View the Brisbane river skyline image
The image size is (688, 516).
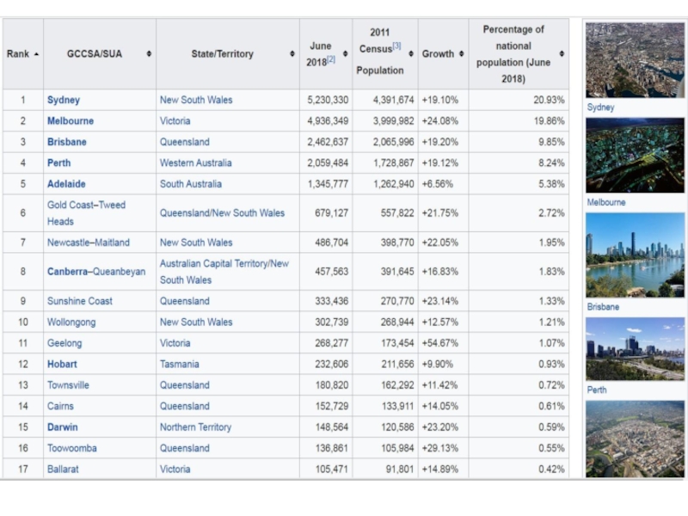(635, 255)
